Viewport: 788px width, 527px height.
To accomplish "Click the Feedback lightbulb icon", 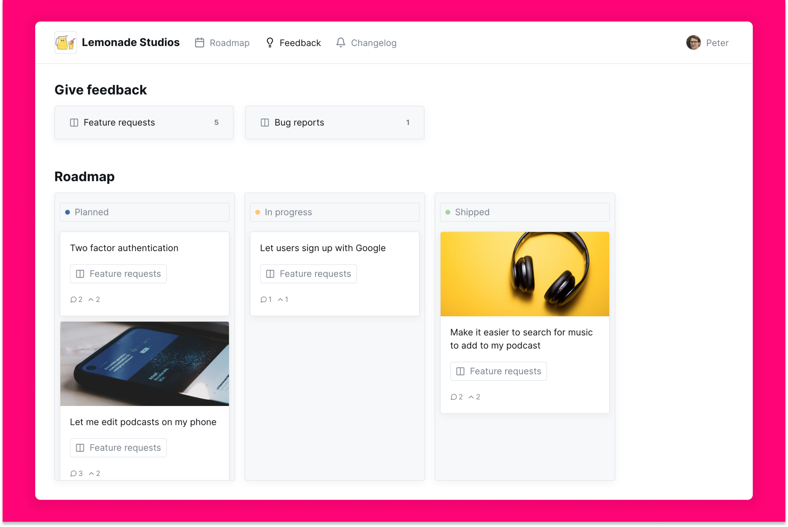I will pyautogui.click(x=270, y=43).
